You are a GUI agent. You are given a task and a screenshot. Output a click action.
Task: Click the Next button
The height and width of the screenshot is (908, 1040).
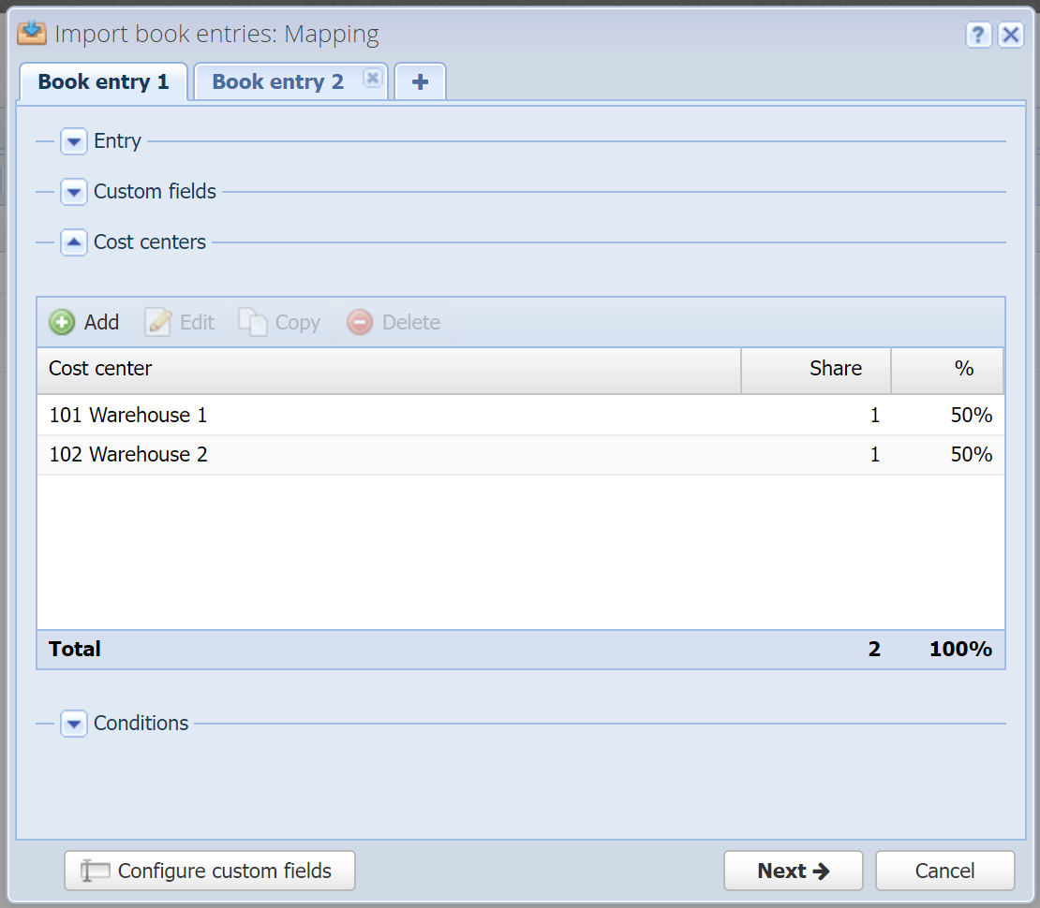tap(794, 871)
